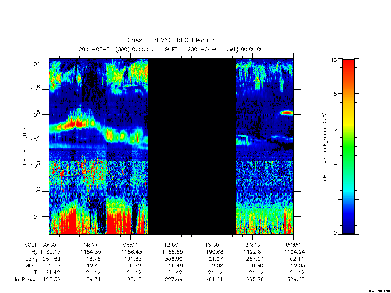Click the MLat value -12.03
The image size is (391, 293).
[296, 266]
